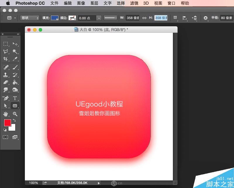The height and width of the screenshot is (188, 234).
Task: Open the 选择 menu
Action: pyautogui.click(x=121, y=3)
